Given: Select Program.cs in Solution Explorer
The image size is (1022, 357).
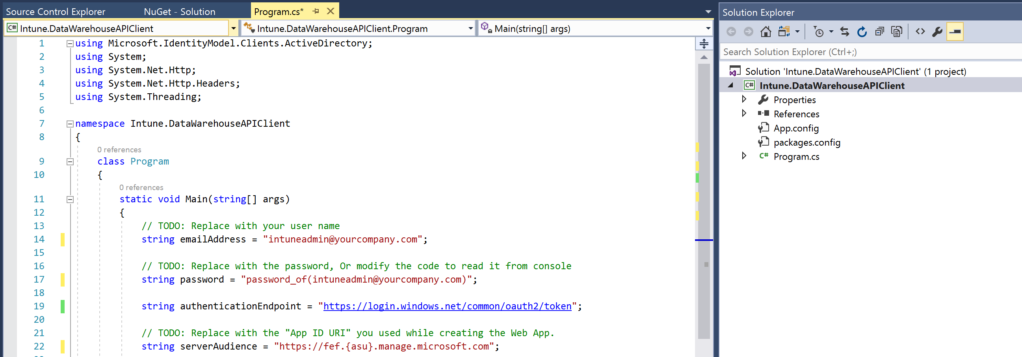Looking at the screenshot, I should 796,157.
